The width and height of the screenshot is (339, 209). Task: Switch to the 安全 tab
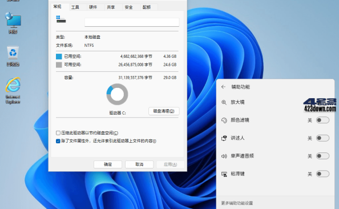tap(128, 7)
